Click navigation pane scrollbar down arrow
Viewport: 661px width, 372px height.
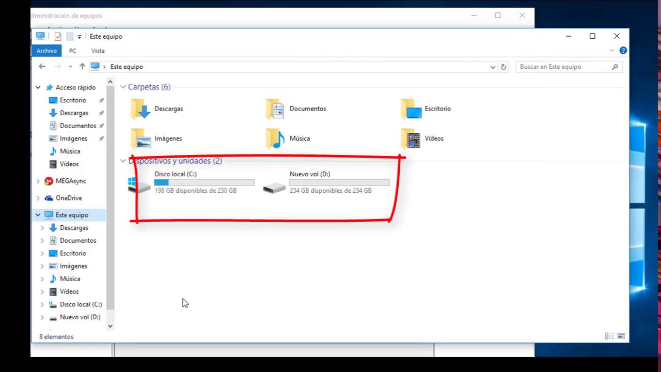(110, 326)
